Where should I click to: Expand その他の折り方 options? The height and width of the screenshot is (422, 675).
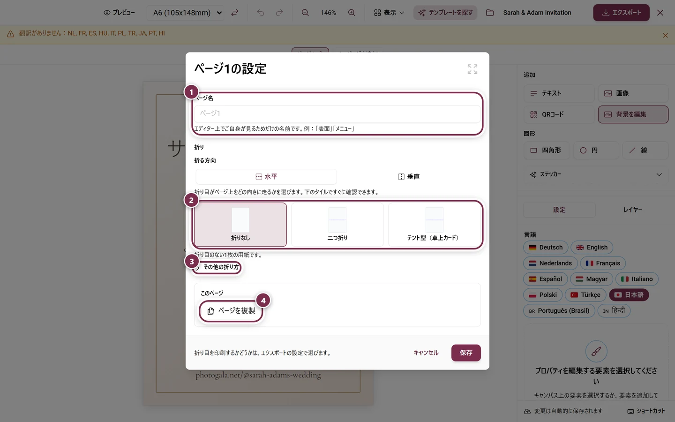coord(218,267)
